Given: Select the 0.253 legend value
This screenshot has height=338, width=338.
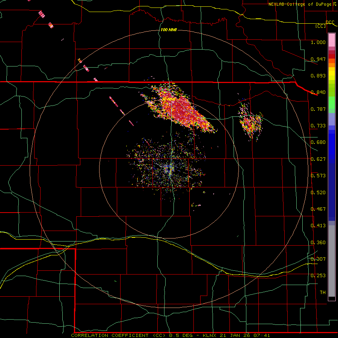Looking at the screenshot, I should coord(318,276).
